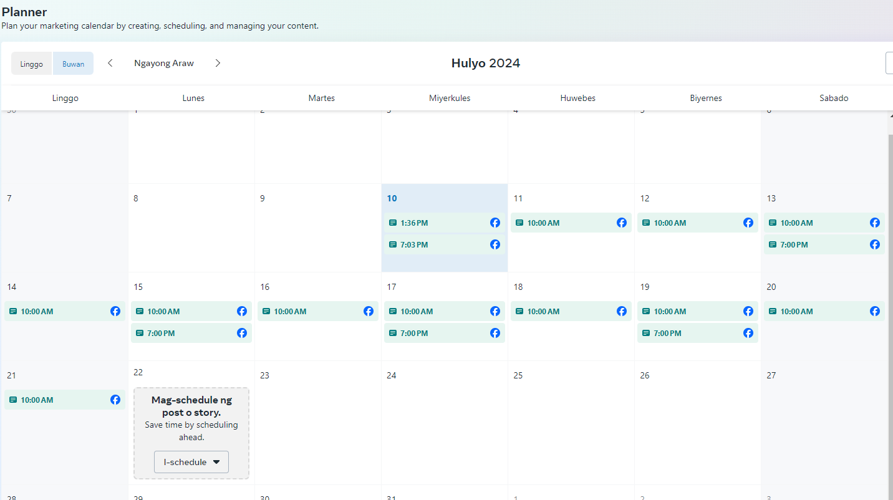Click Facebook icon on July 16 10:00 AM post
The height and width of the screenshot is (500, 893).
[368, 311]
